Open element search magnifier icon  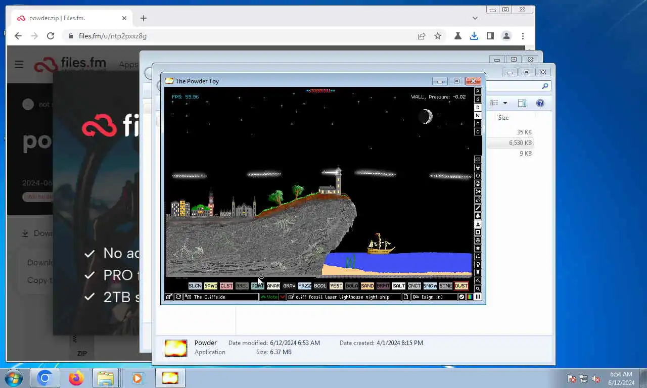pos(478,288)
